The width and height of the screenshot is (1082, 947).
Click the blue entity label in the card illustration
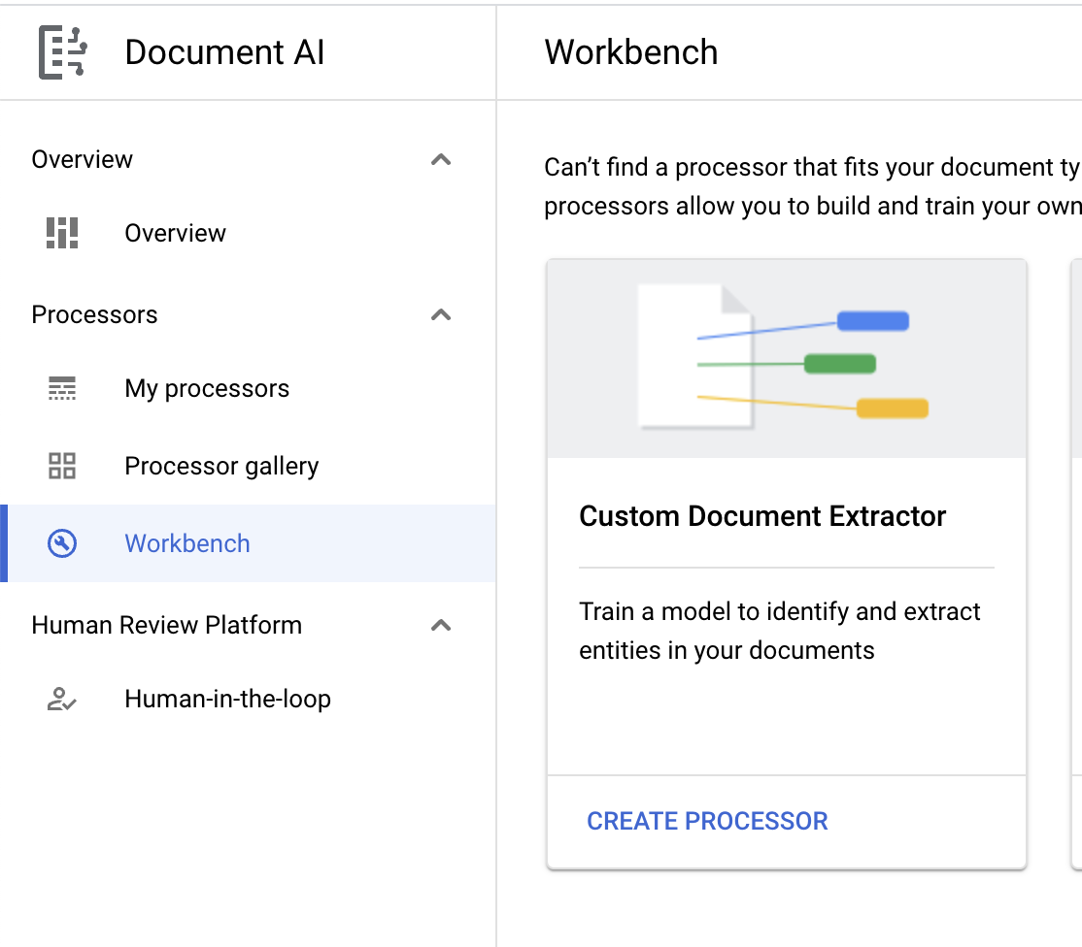[x=872, y=320]
